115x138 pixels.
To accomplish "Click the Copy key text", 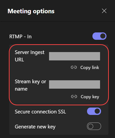I will point(90,97).
